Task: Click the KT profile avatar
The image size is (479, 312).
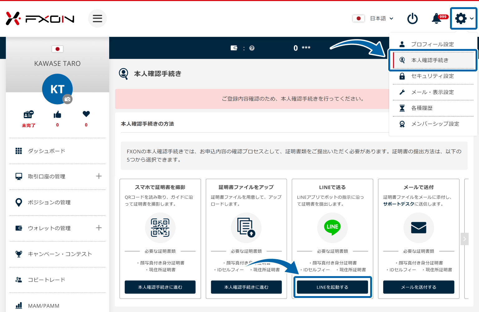Action: click(x=57, y=89)
